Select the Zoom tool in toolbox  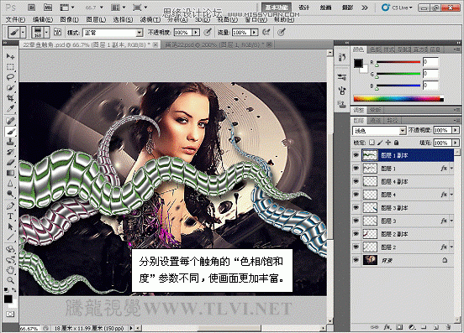click(x=10, y=280)
